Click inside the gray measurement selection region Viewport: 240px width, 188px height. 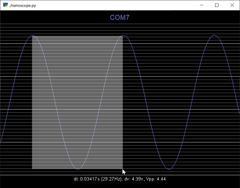tap(77, 102)
